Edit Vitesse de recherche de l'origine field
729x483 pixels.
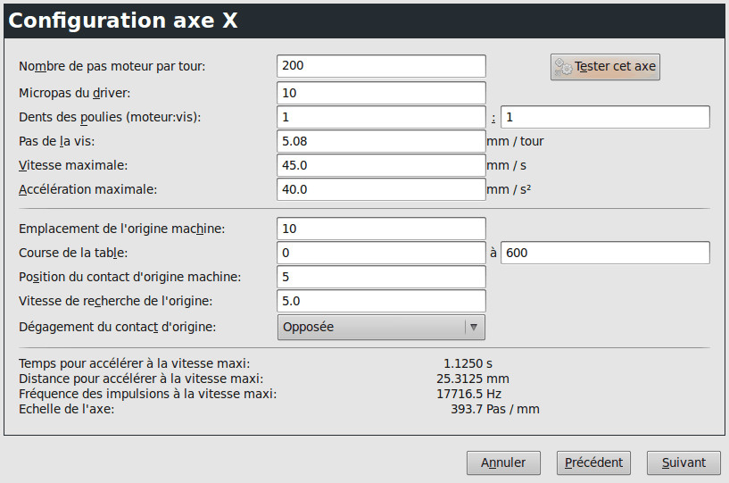coord(381,302)
